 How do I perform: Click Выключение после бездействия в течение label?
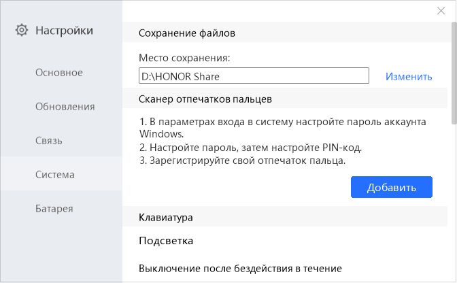[x=240, y=268]
